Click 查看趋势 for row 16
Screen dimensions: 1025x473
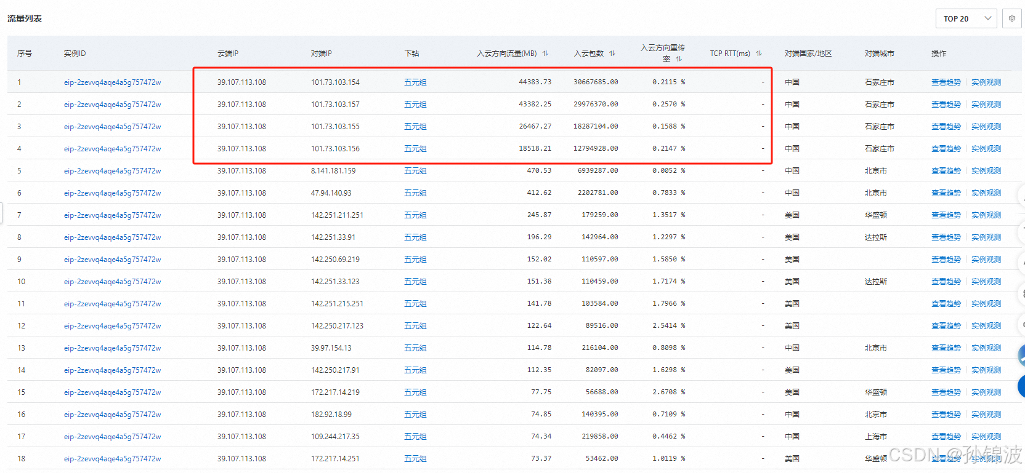click(x=946, y=415)
